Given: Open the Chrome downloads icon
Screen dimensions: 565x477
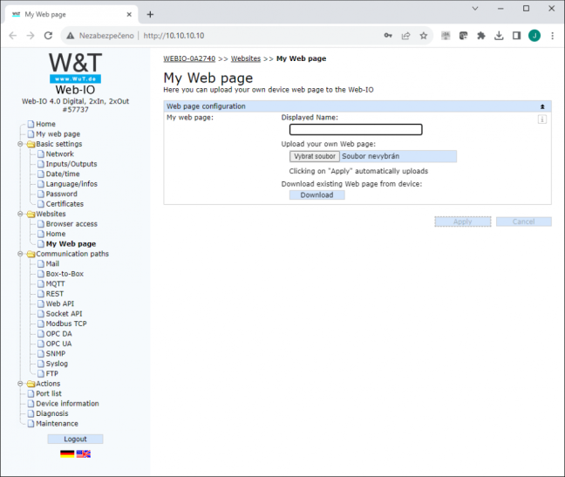Looking at the screenshot, I should pyautogui.click(x=499, y=36).
